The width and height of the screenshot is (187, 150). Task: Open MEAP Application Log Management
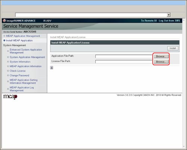click(22, 89)
